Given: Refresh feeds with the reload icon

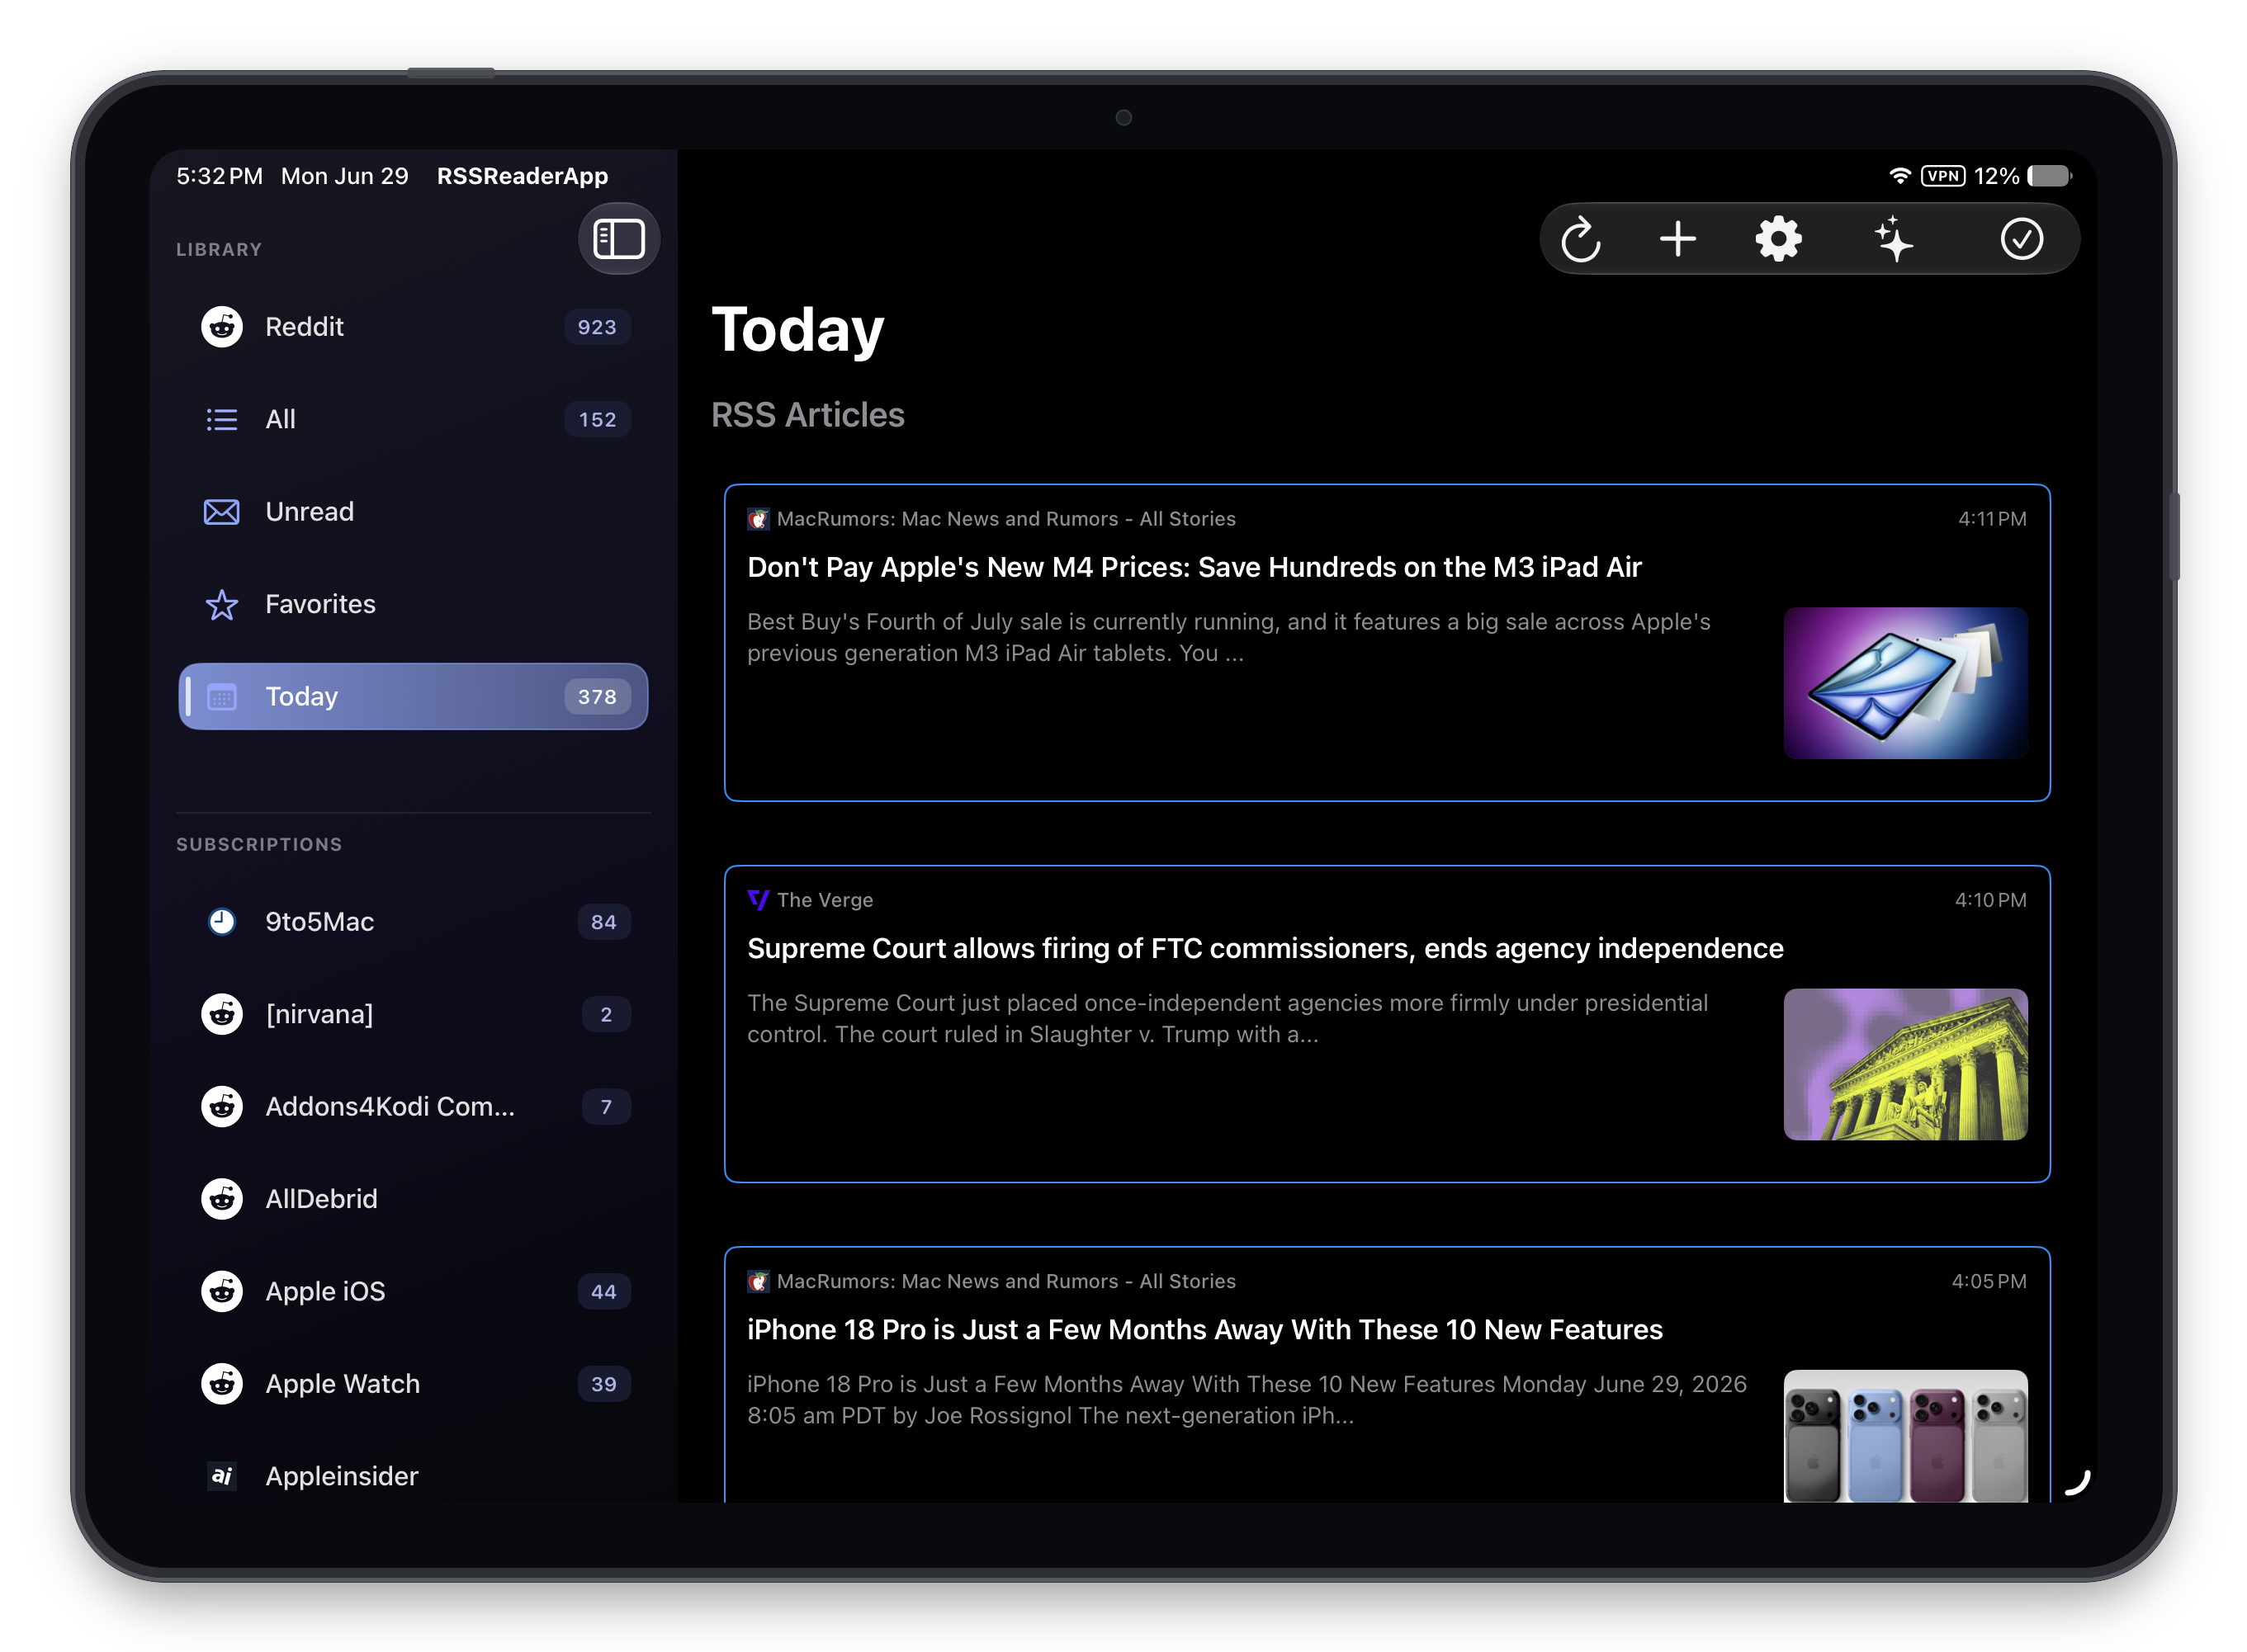Looking at the screenshot, I should [1581, 240].
